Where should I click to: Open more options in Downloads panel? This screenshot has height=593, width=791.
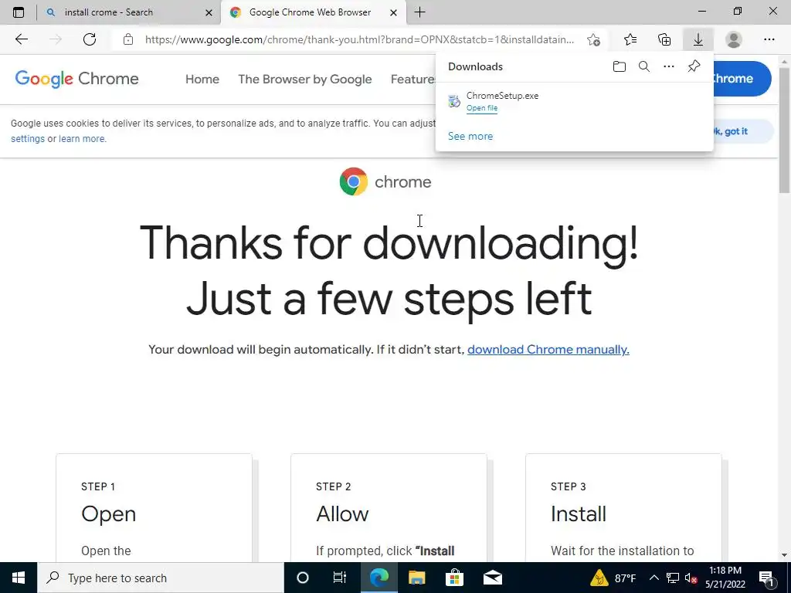coord(669,66)
